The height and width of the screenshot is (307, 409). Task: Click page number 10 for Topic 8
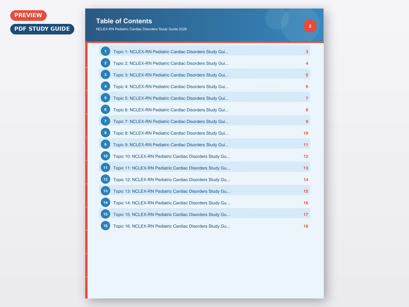[x=306, y=133]
